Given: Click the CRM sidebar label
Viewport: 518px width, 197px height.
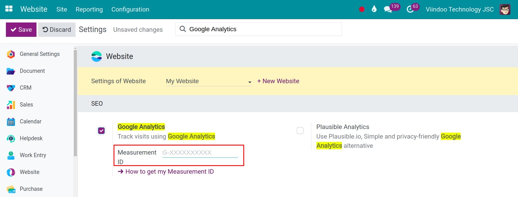Looking at the screenshot, I should pyautogui.click(x=26, y=88).
